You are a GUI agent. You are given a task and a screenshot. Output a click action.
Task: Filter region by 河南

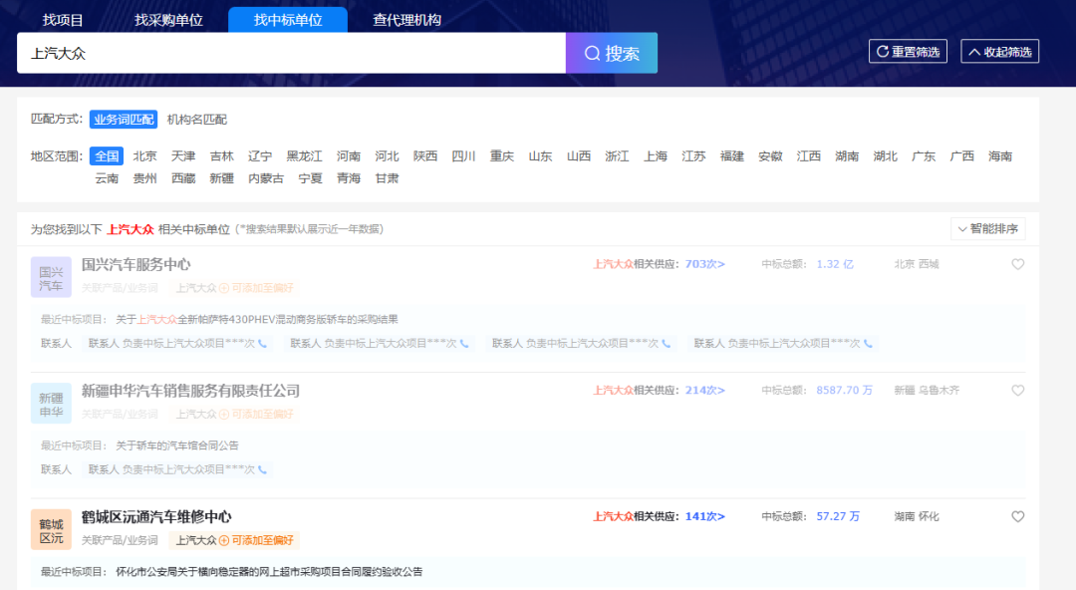(x=349, y=155)
